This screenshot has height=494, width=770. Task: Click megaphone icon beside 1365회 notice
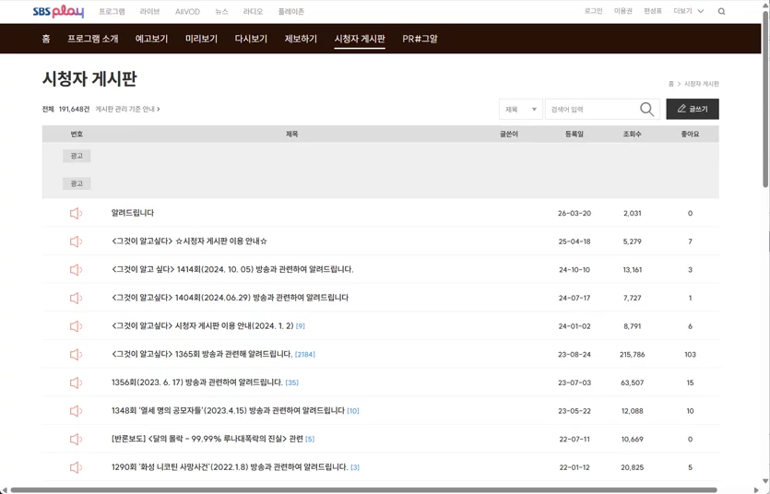tap(76, 354)
